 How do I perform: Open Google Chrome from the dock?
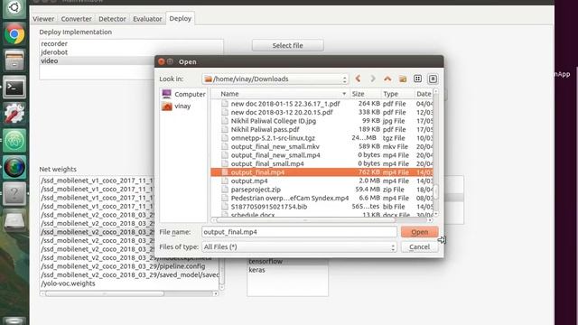point(14,34)
